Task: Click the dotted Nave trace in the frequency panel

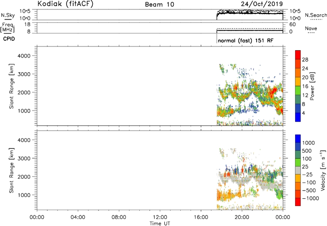Action: click(x=250, y=29)
